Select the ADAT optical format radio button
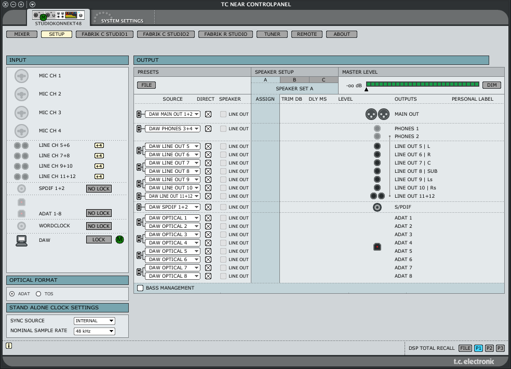 [12, 294]
